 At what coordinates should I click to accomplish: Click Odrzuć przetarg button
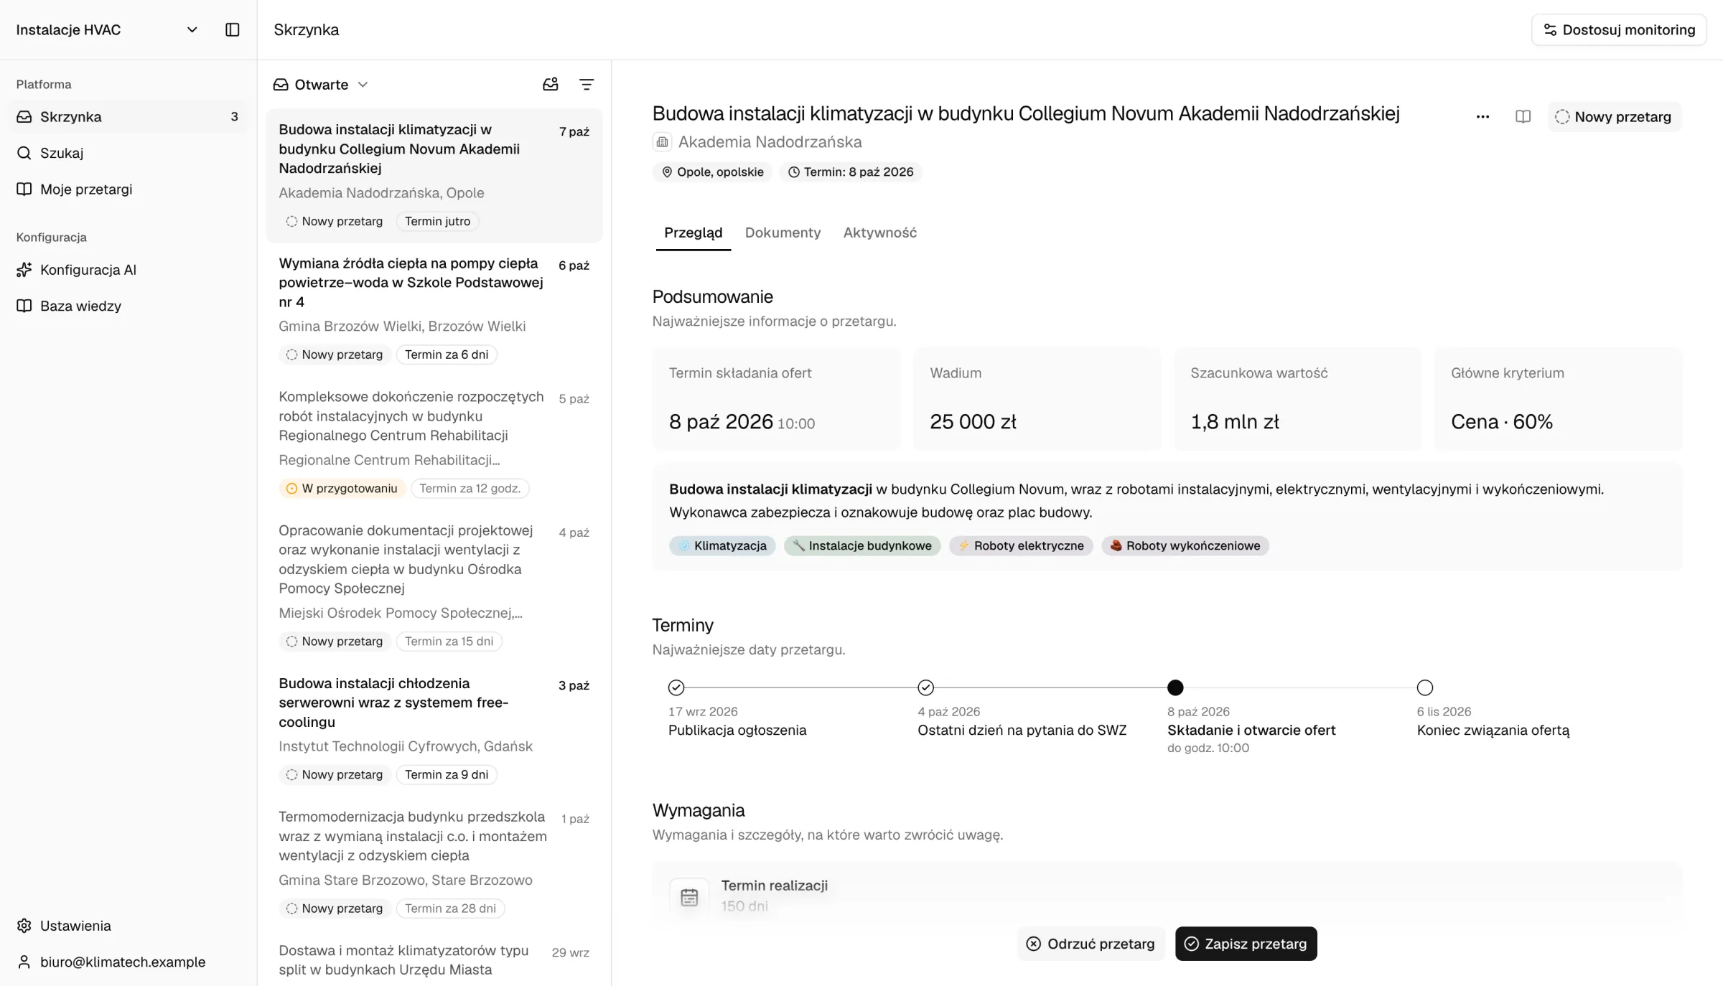1090,944
